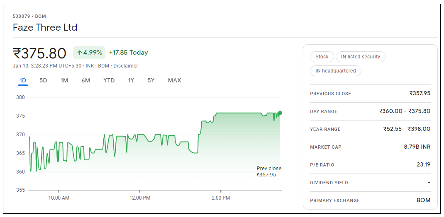Switch chart to 1Y range
This screenshot has height=217, width=444.
point(131,80)
